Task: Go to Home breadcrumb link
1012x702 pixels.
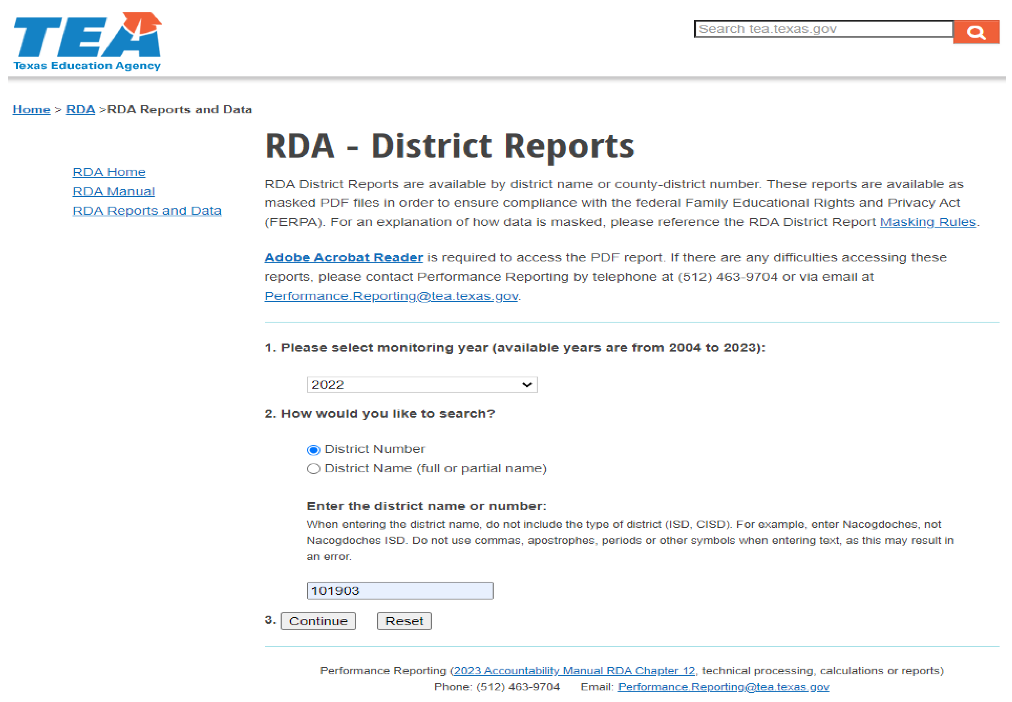Action: pyautogui.click(x=31, y=110)
